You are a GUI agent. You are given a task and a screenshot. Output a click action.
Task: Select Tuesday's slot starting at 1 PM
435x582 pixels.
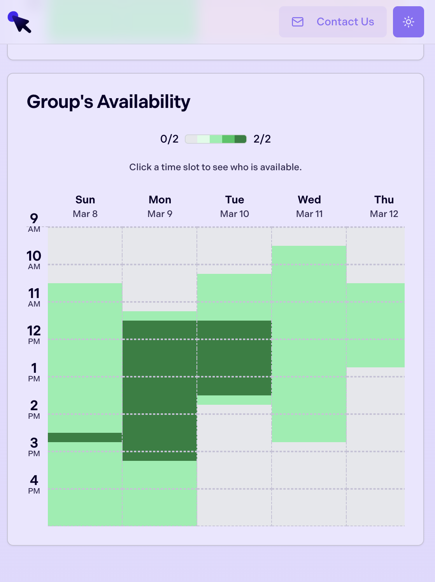(234, 386)
